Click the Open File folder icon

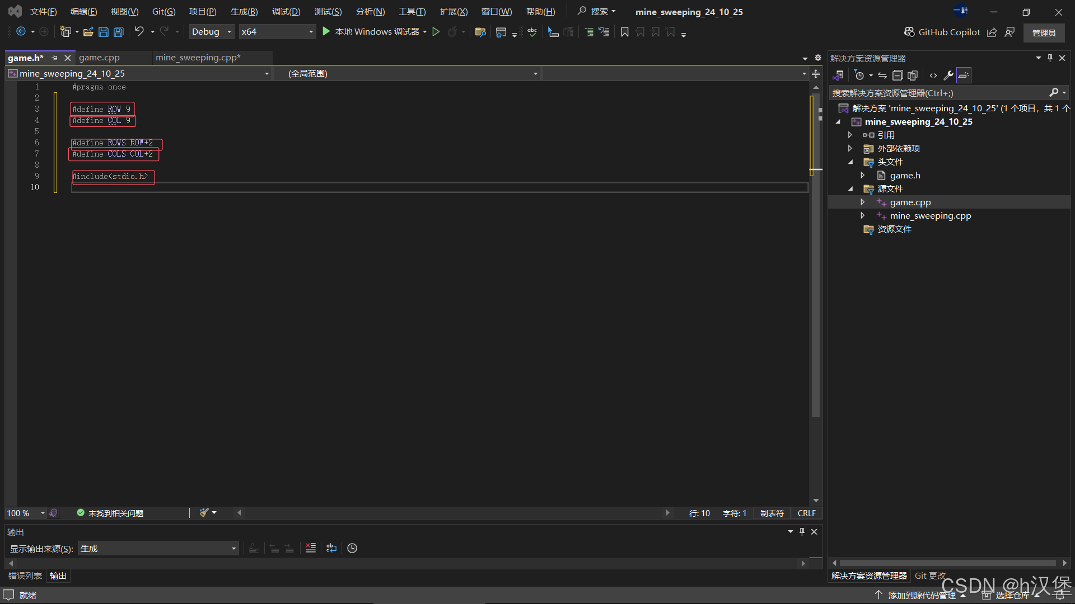coord(88,32)
